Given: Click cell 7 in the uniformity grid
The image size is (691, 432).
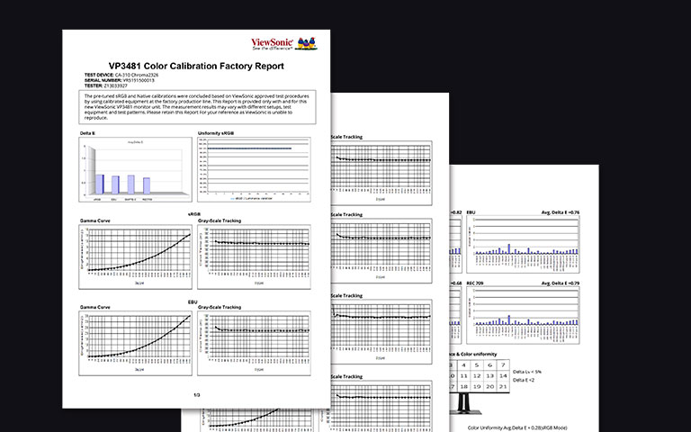Looking at the screenshot, I should click(503, 365).
